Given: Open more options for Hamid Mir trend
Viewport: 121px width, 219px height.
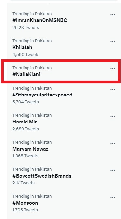Looking at the screenshot, I should [112, 116].
